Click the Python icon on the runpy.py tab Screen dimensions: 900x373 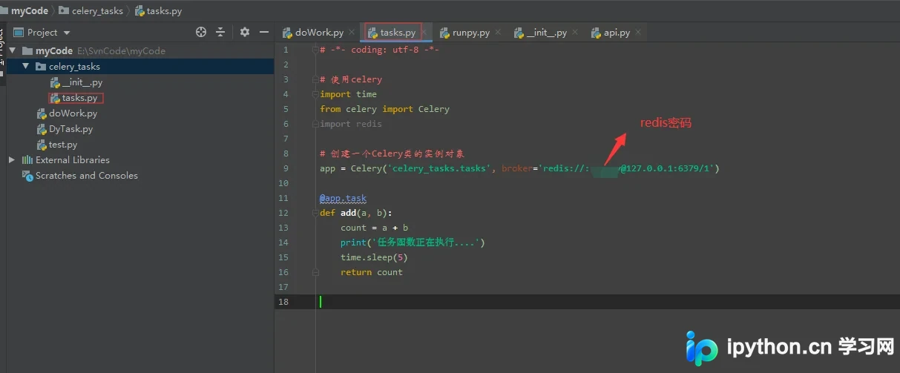(445, 33)
